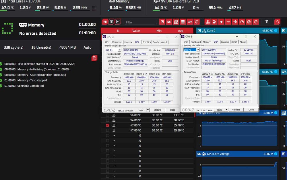Viewport: 287px width, 180px height.
Task: Open the CPU tab in right CPU-Z window
Action: [x=186, y=42]
